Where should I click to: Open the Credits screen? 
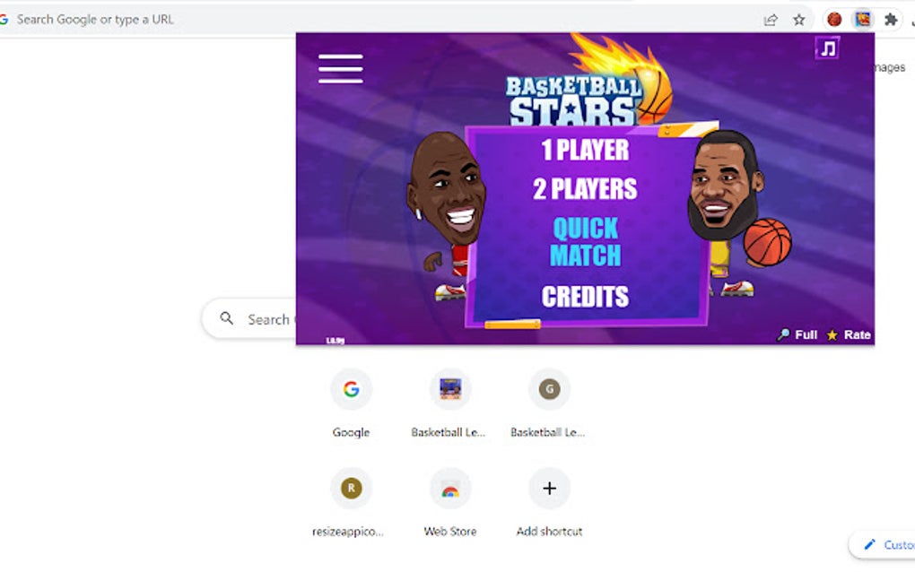click(x=585, y=297)
